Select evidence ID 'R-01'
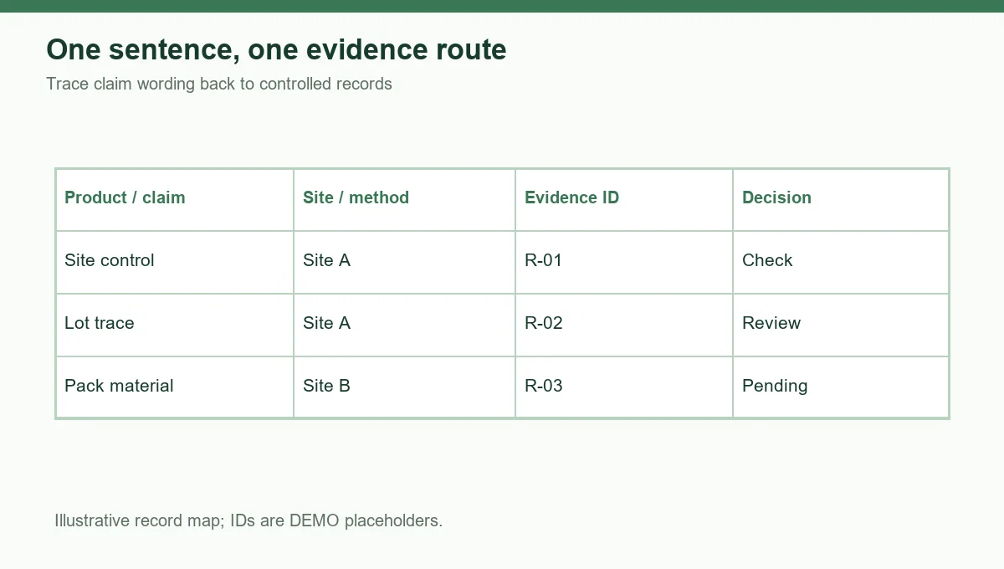This screenshot has width=1004, height=569. pyautogui.click(x=624, y=262)
